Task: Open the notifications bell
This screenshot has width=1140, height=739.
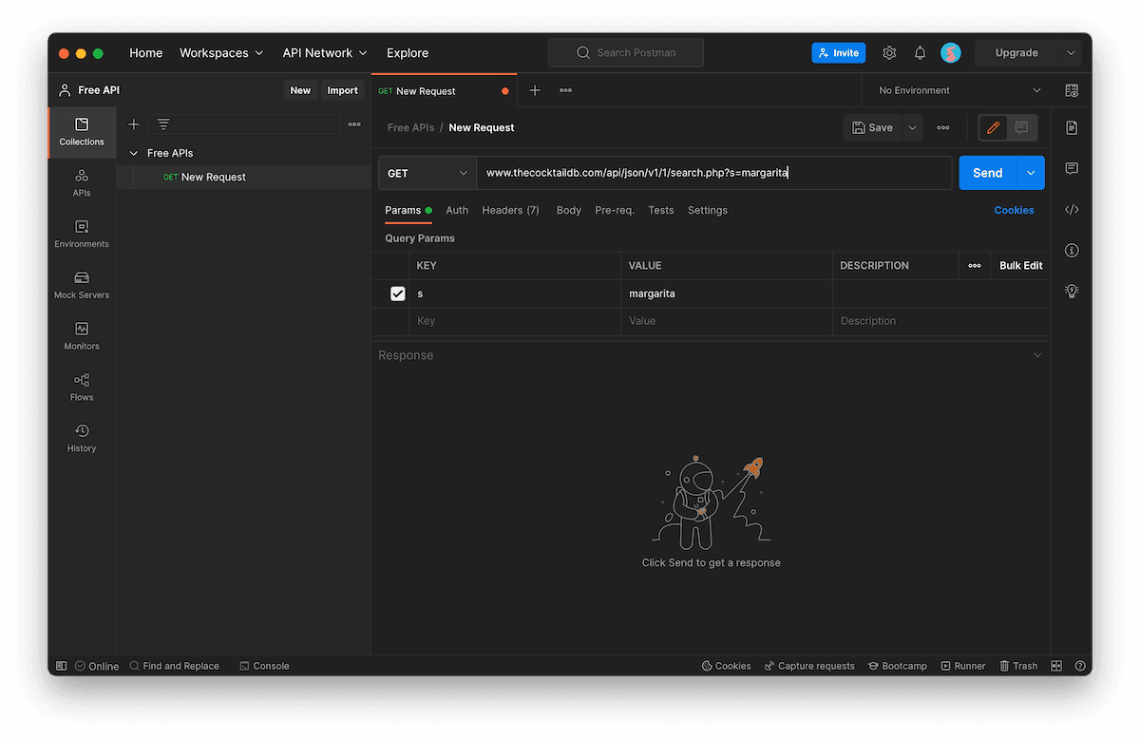Action: coord(920,53)
